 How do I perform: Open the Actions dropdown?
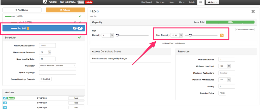tap(65, 10)
